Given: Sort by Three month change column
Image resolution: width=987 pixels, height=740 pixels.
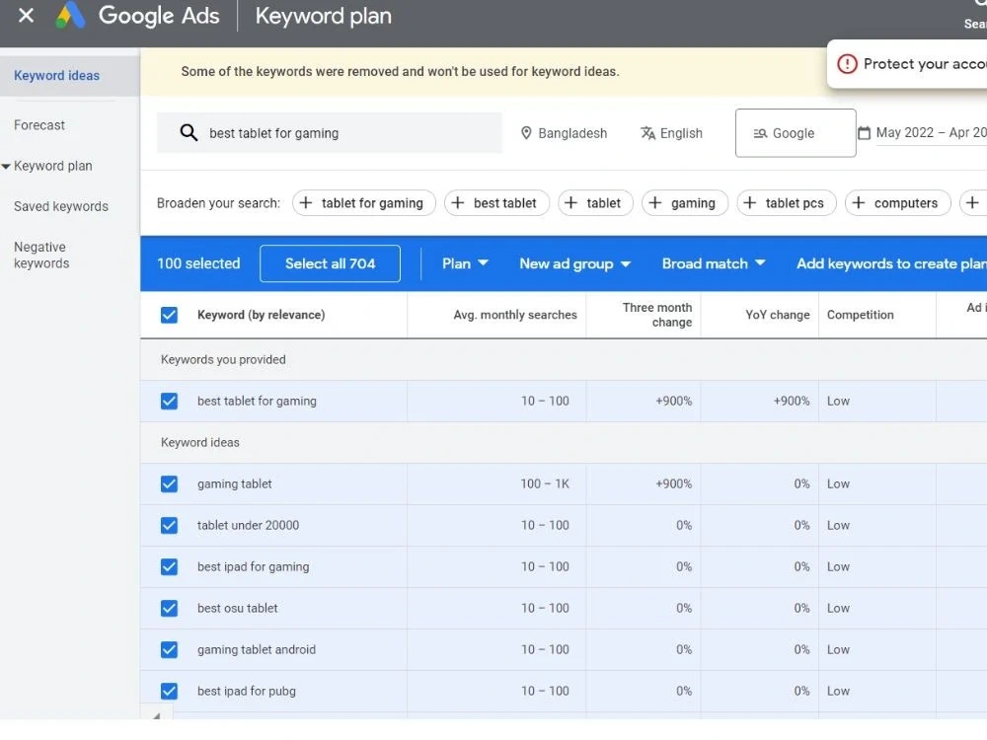Looking at the screenshot, I should 657,315.
